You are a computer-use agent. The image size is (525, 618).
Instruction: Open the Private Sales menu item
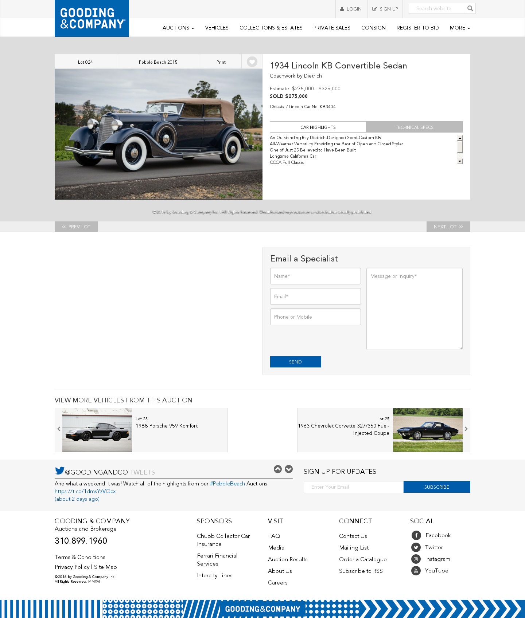(x=332, y=28)
